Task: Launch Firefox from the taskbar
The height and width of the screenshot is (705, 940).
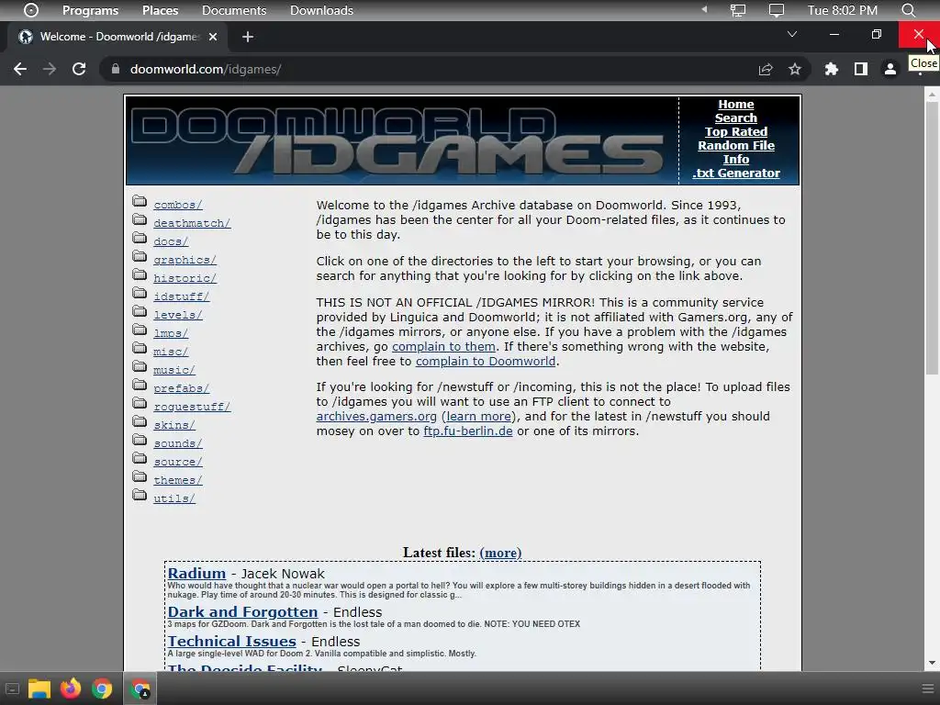Action: (71, 688)
